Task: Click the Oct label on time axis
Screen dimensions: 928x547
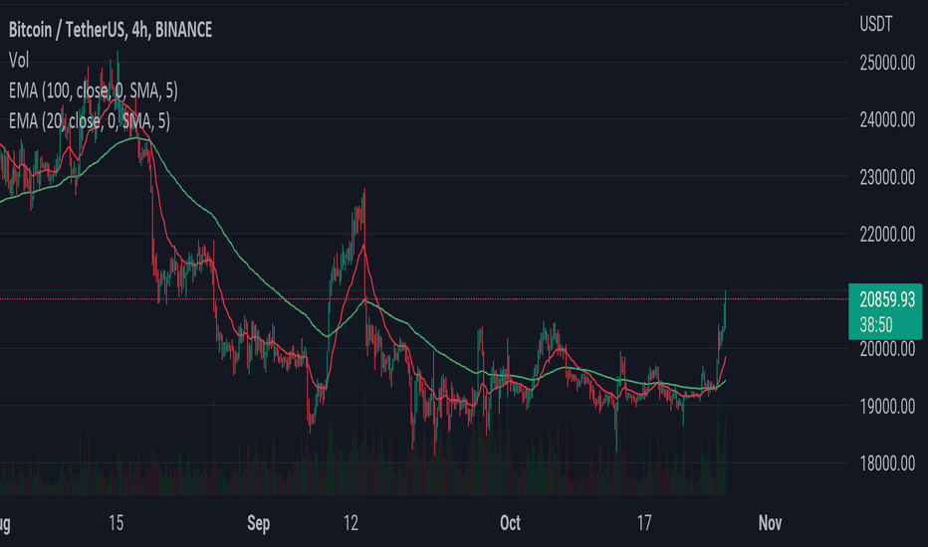Action: pos(510,523)
